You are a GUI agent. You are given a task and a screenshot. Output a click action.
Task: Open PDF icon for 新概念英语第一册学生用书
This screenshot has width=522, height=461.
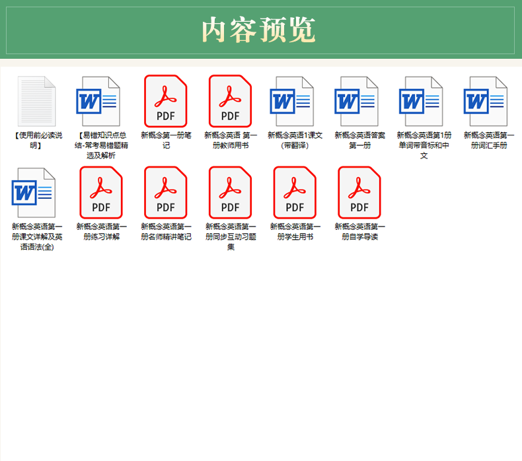point(295,193)
